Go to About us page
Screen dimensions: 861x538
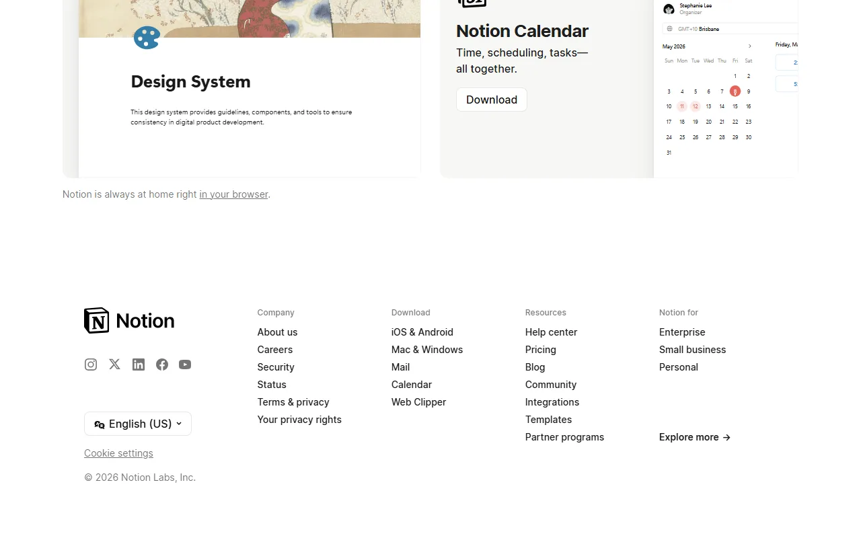277,332
